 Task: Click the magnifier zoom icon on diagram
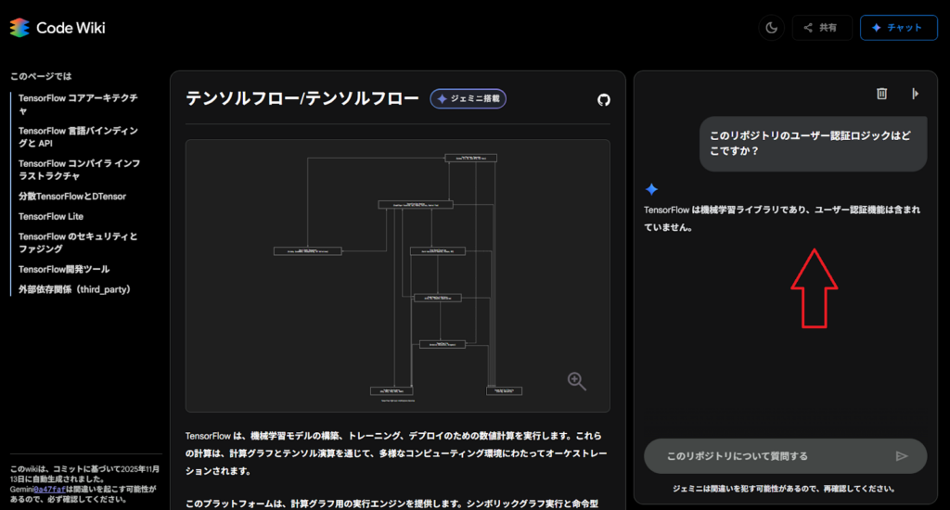click(577, 381)
